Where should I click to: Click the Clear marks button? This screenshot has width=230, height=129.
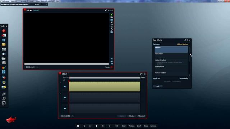coord(124,126)
